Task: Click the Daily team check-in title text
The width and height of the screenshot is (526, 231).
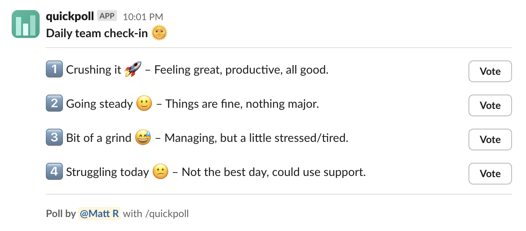Action: pos(97,33)
